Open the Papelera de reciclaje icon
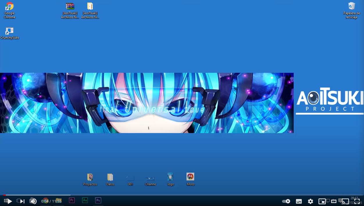Viewport: 364px width, 206px height. pos(351,10)
